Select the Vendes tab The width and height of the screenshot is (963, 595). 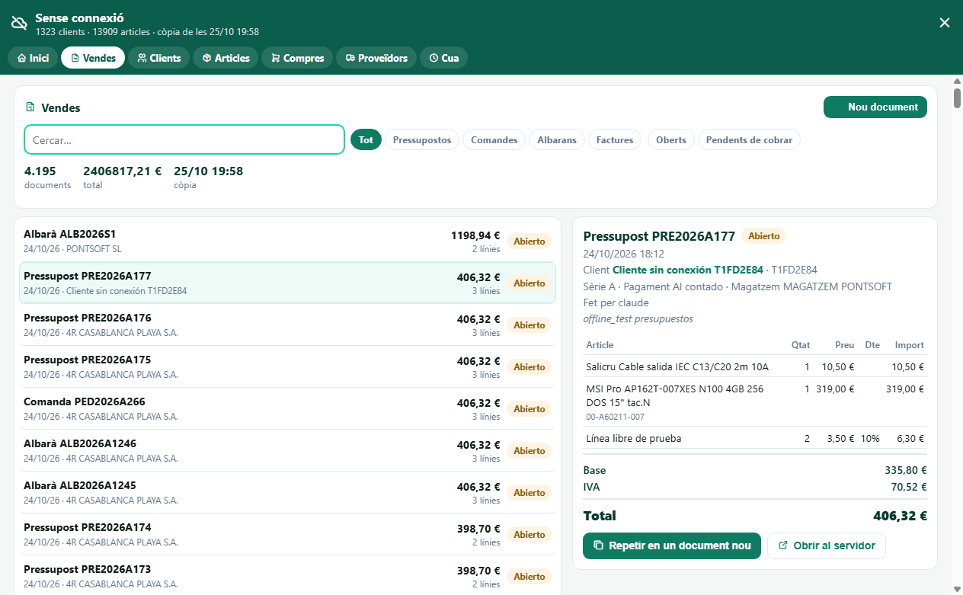coord(93,58)
